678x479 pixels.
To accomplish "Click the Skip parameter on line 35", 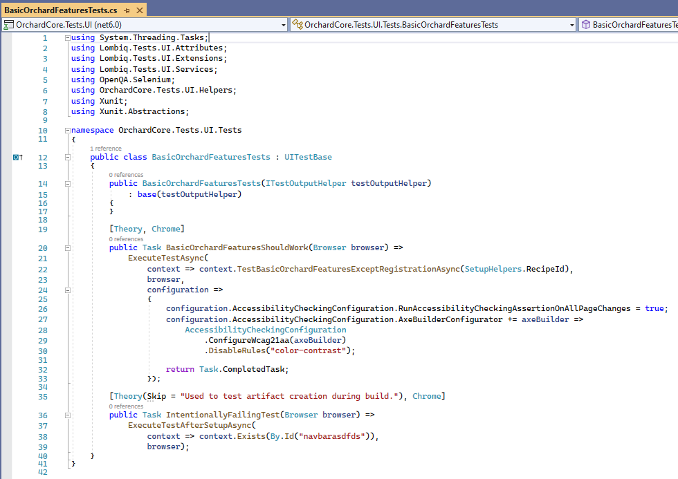I will pos(156,396).
